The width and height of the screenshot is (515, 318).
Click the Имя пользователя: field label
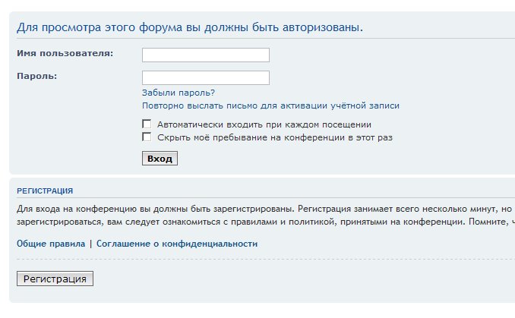click(64, 53)
